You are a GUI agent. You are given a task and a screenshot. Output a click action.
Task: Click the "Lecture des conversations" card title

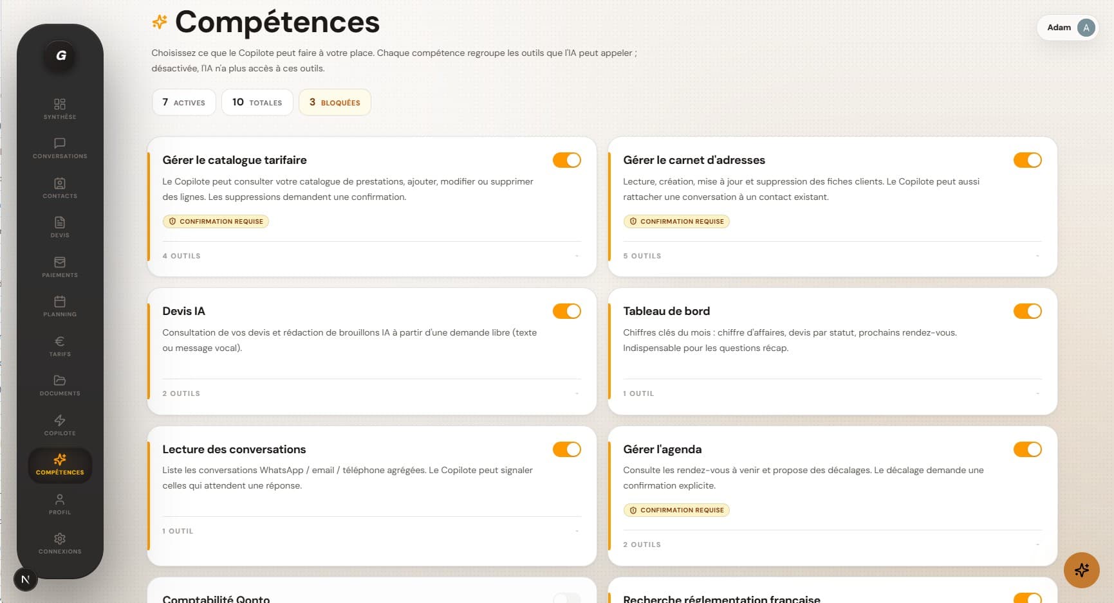point(234,449)
